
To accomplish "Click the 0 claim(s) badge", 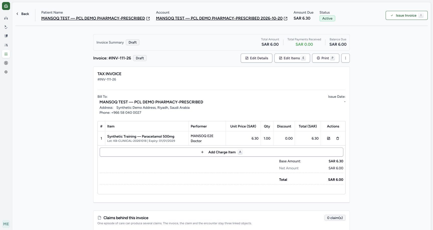I will click(x=335, y=218).
